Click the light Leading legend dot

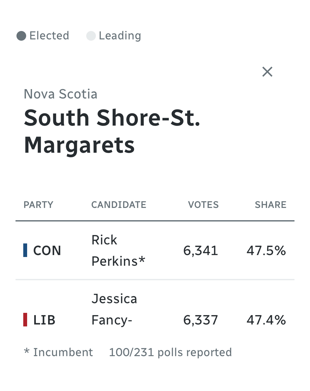click(x=91, y=36)
